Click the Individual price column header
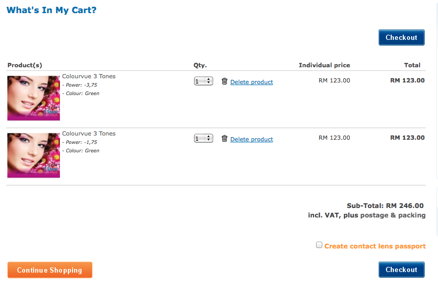 tap(324, 65)
